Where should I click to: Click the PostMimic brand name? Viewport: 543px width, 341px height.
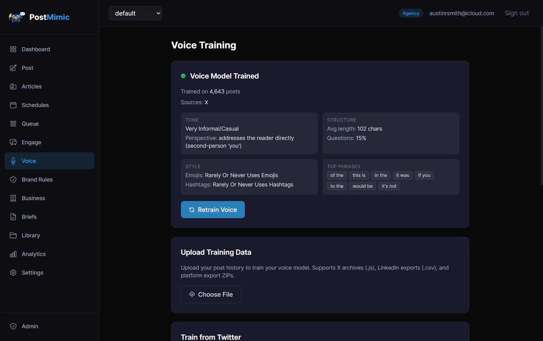coord(49,17)
